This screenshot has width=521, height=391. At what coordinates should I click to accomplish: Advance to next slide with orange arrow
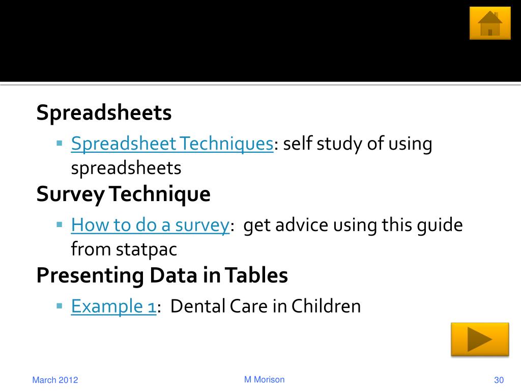(x=480, y=339)
